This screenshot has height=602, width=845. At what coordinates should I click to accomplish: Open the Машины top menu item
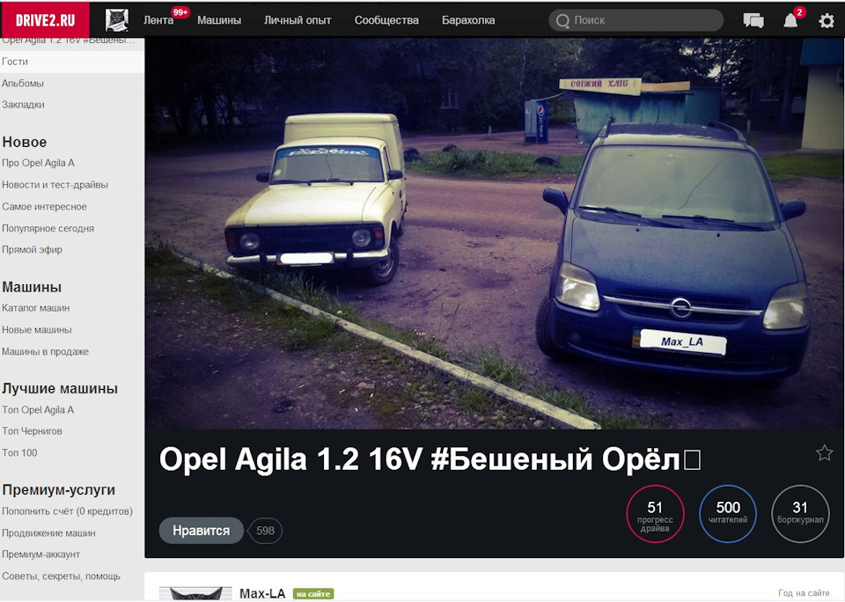pos(219,20)
